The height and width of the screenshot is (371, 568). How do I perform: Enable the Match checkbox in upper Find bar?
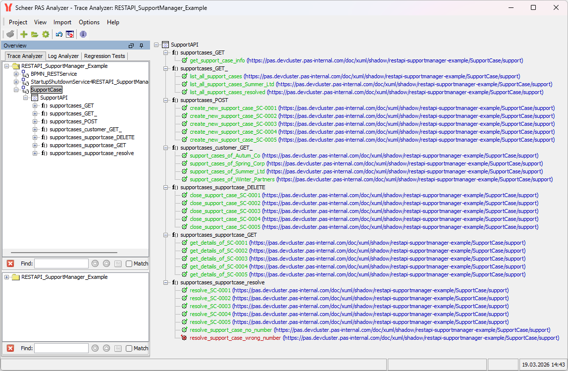(129, 264)
